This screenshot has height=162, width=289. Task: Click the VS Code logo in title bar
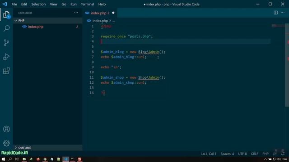coord(5,4)
